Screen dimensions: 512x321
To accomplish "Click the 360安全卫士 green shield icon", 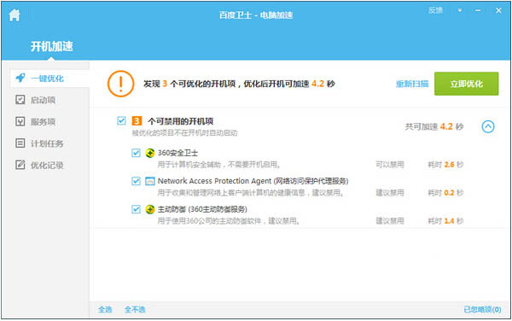I will 150,153.
